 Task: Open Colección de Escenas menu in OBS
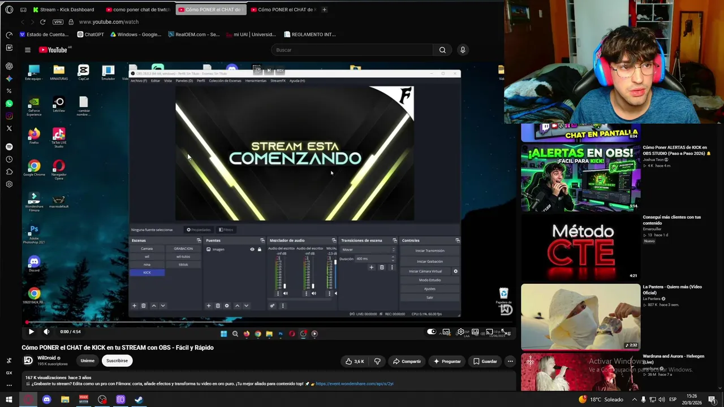pos(225,81)
